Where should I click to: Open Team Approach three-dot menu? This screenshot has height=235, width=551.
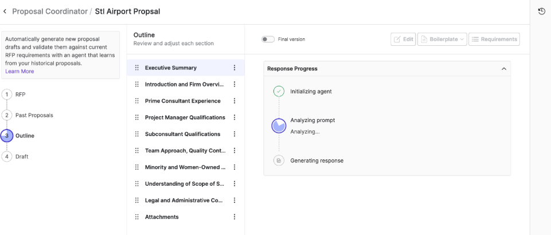coord(235,151)
